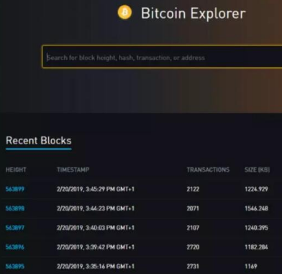The width and height of the screenshot is (282, 274).
Task: Click size value 1240.395
Action: [256, 228]
